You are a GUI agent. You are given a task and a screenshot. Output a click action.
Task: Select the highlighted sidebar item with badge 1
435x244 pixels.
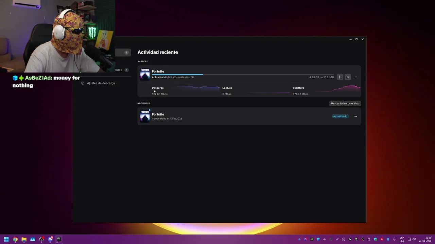click(x=123, y=53)
